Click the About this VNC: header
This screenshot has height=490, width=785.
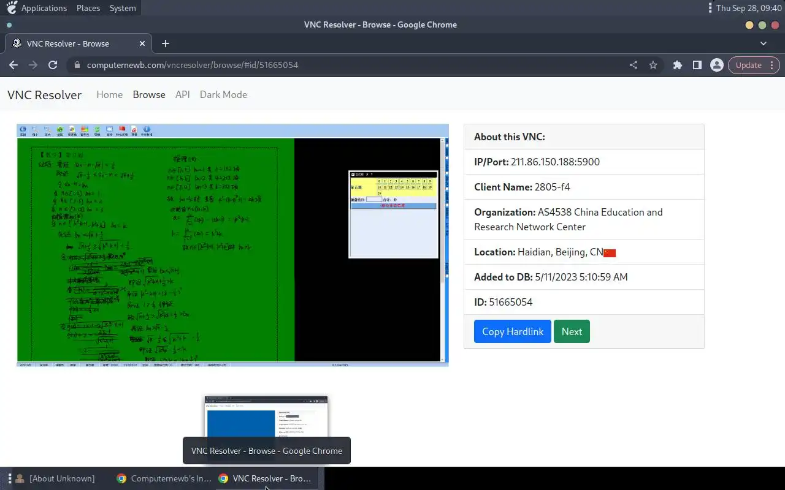tap(584, 137)
